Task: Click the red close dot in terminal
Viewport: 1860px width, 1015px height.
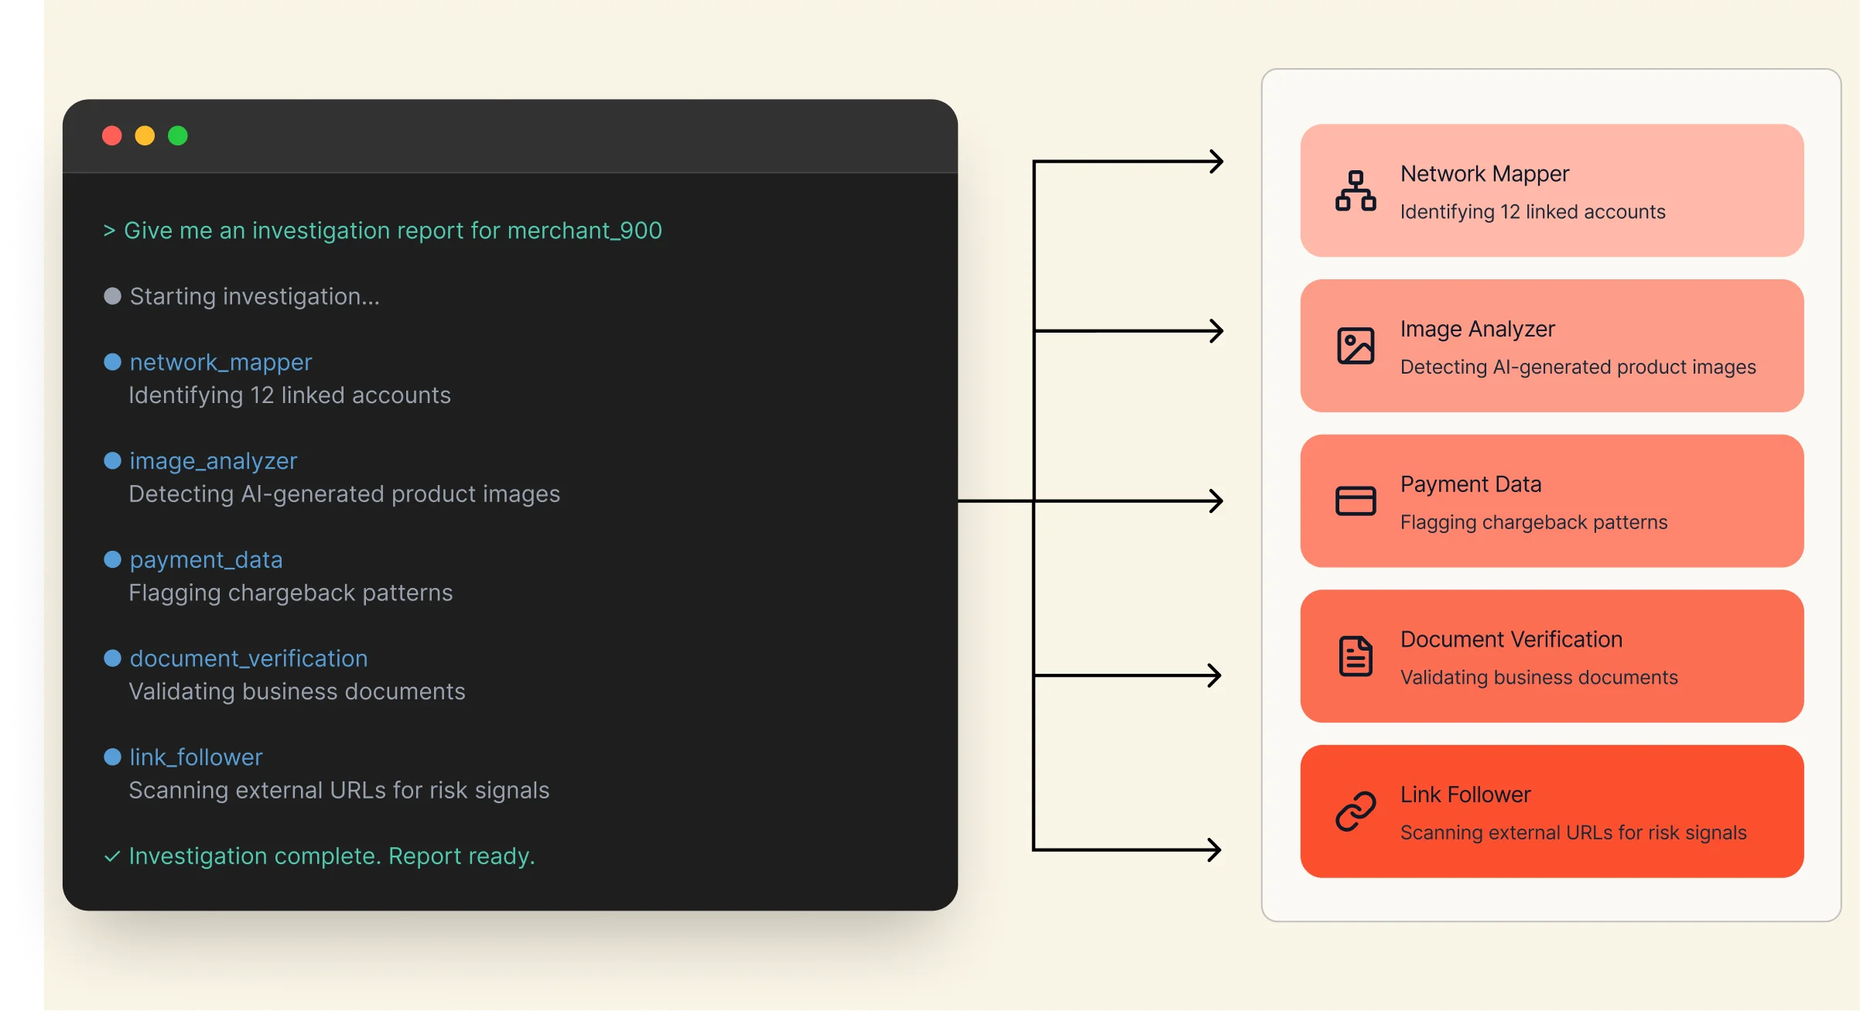Action: click(x=112, y=136)
